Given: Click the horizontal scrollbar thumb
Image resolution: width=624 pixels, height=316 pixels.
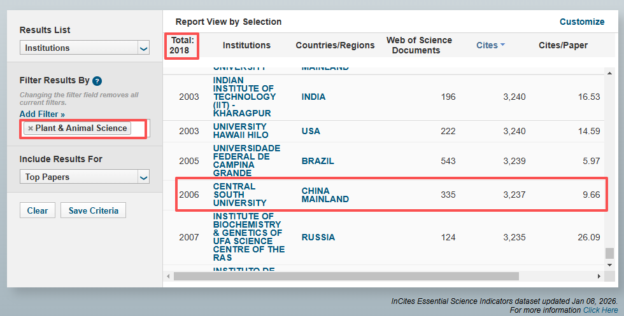Looking at the screenshot, I should tap(346, 276).
